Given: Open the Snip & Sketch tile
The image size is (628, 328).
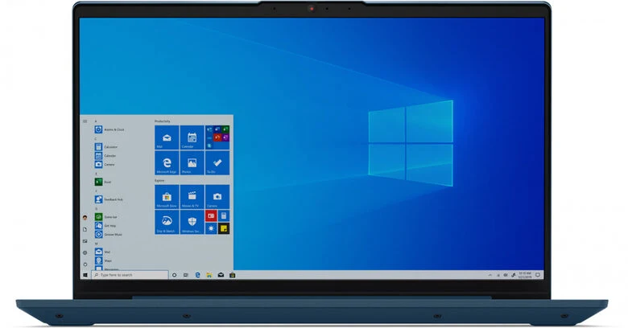Looking at the screenshot, I should (167, 222).
